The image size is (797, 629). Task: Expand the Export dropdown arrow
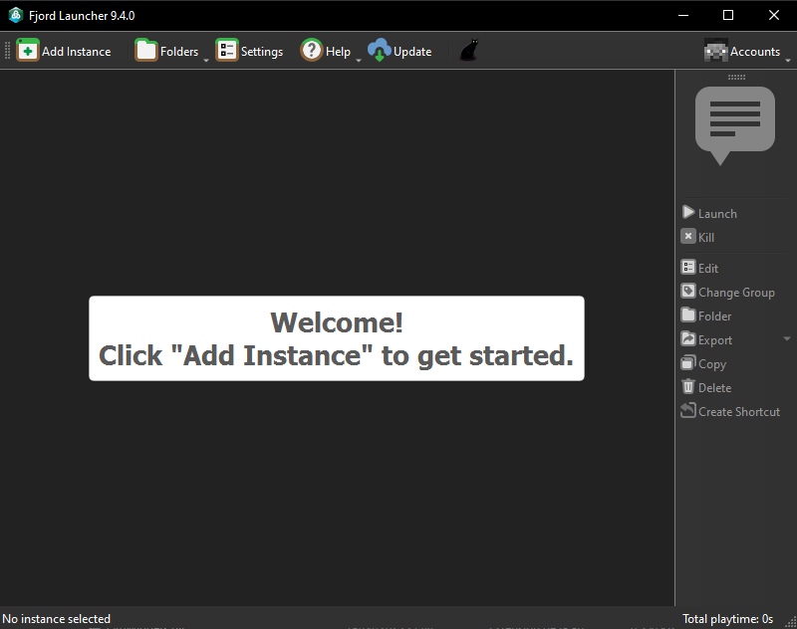tap(786, 338)
